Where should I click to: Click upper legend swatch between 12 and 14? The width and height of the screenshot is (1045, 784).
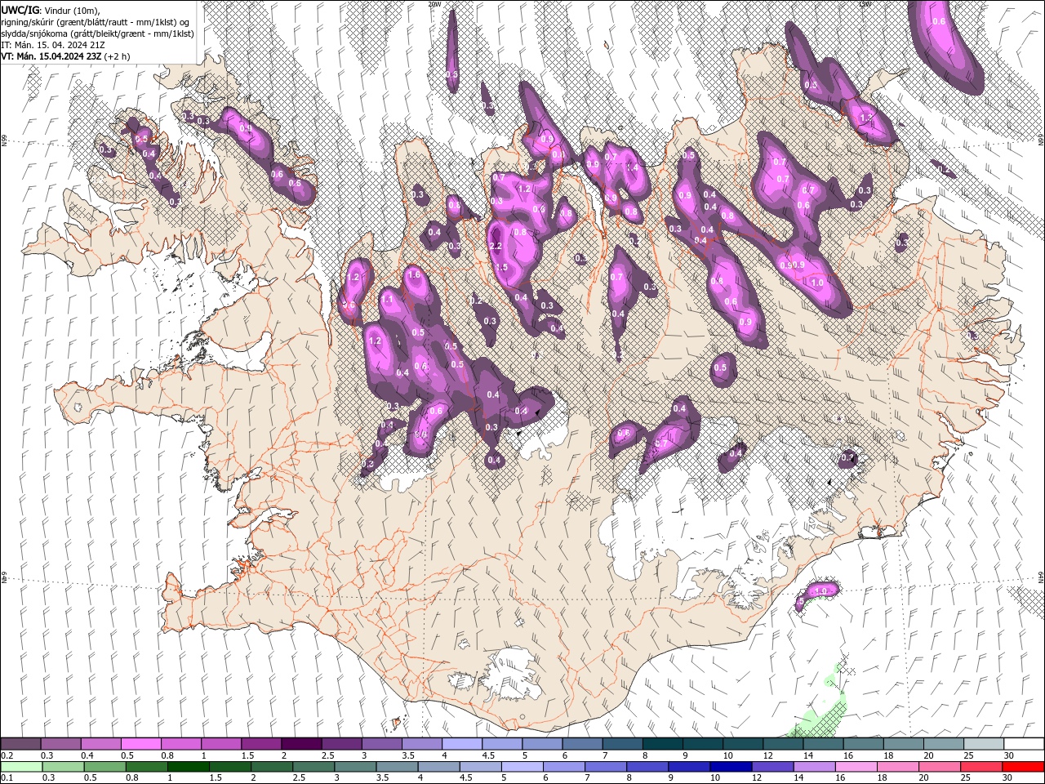[783, 744]
